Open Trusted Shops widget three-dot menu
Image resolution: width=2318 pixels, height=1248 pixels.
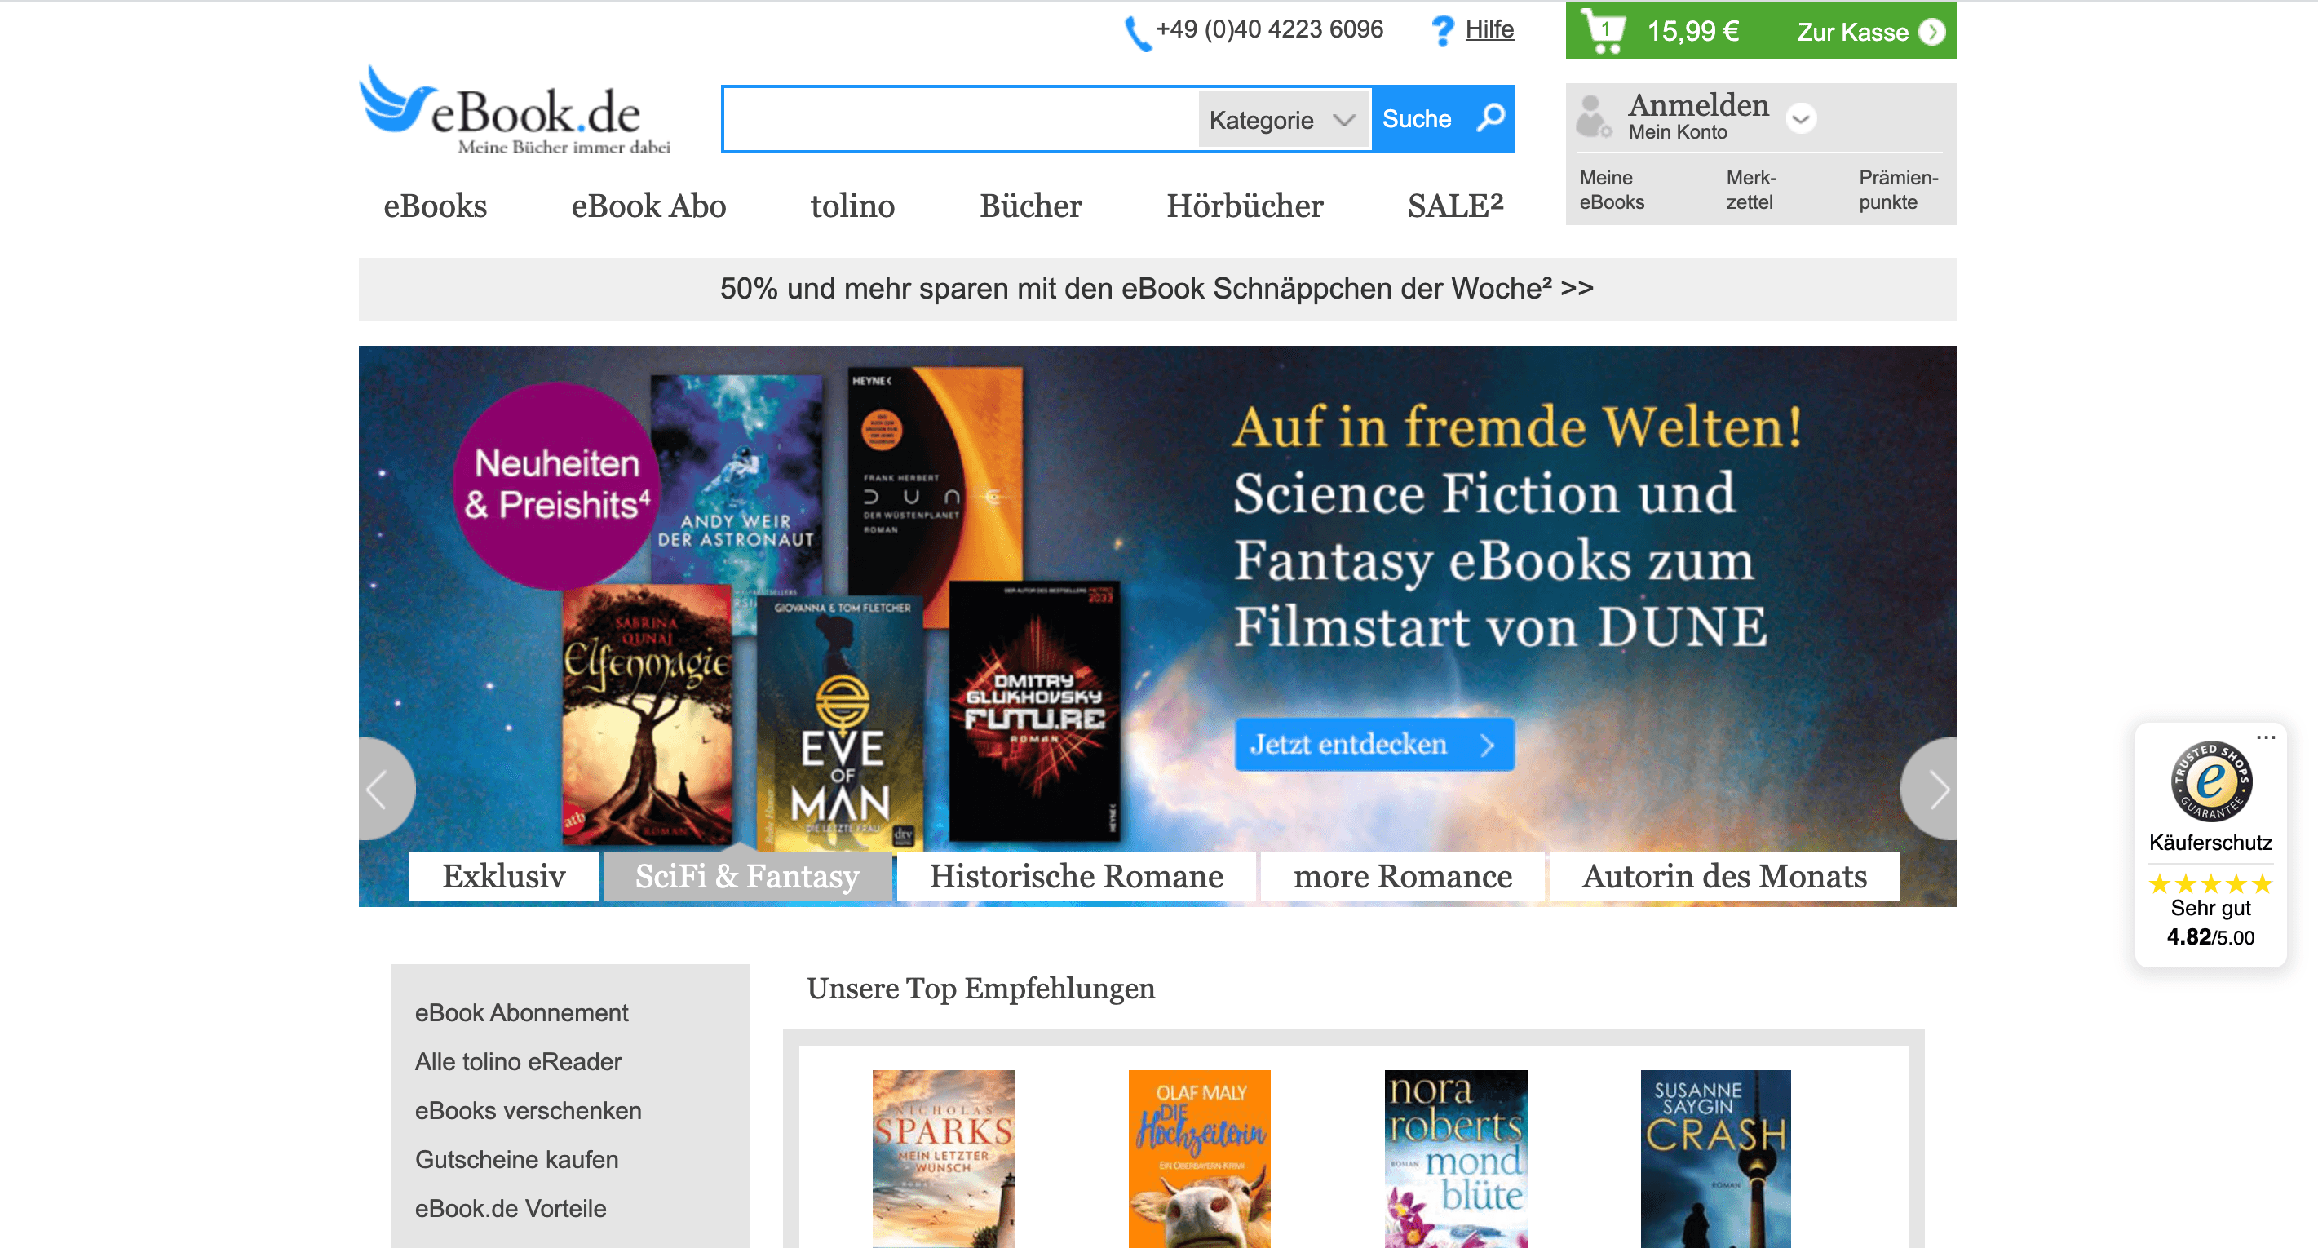[2266, 737]
